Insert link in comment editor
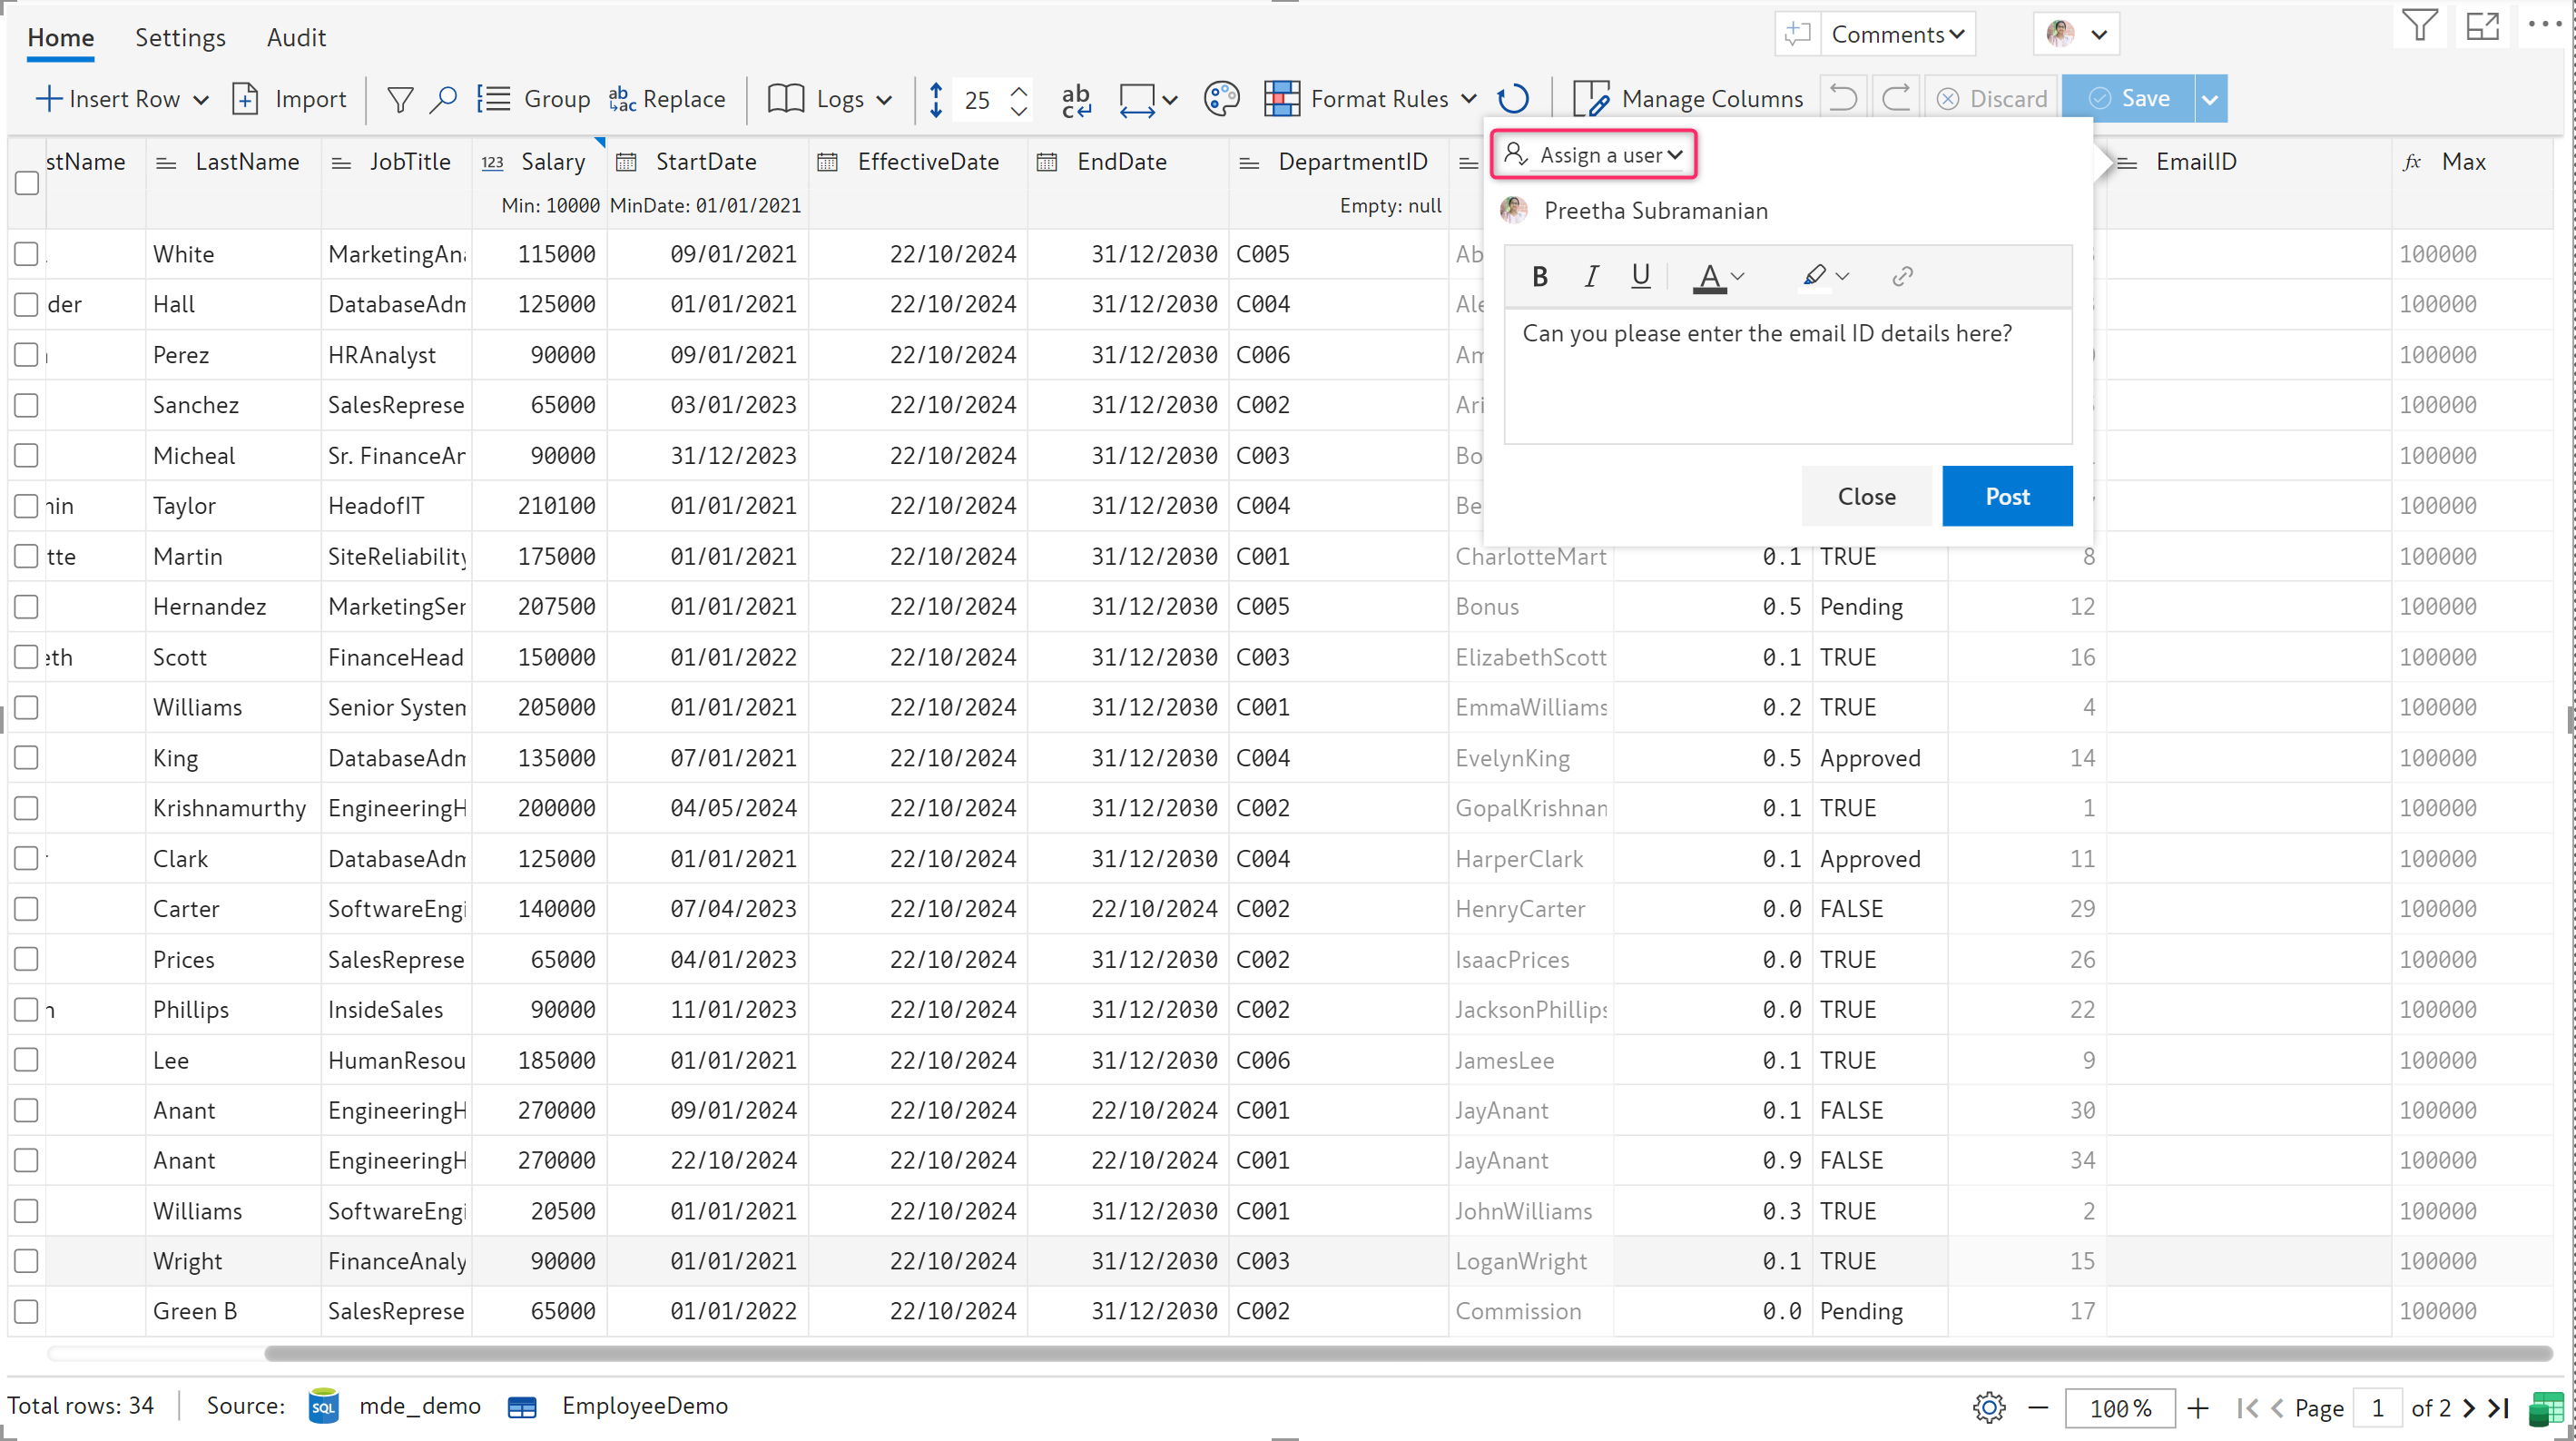The height and width of the screenshot is (1441, 2576). 1902,276
